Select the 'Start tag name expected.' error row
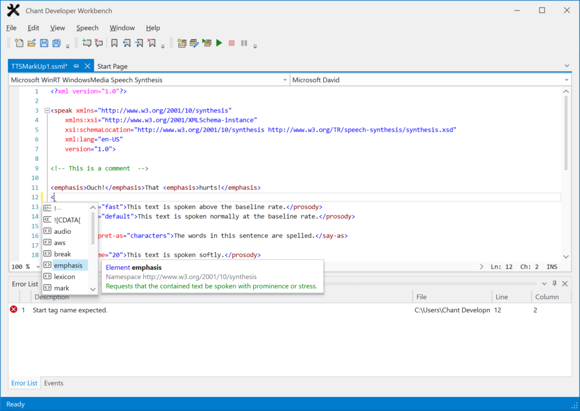Image resolution: width=580 pixels, height=411 pixels. click(290, 310)
